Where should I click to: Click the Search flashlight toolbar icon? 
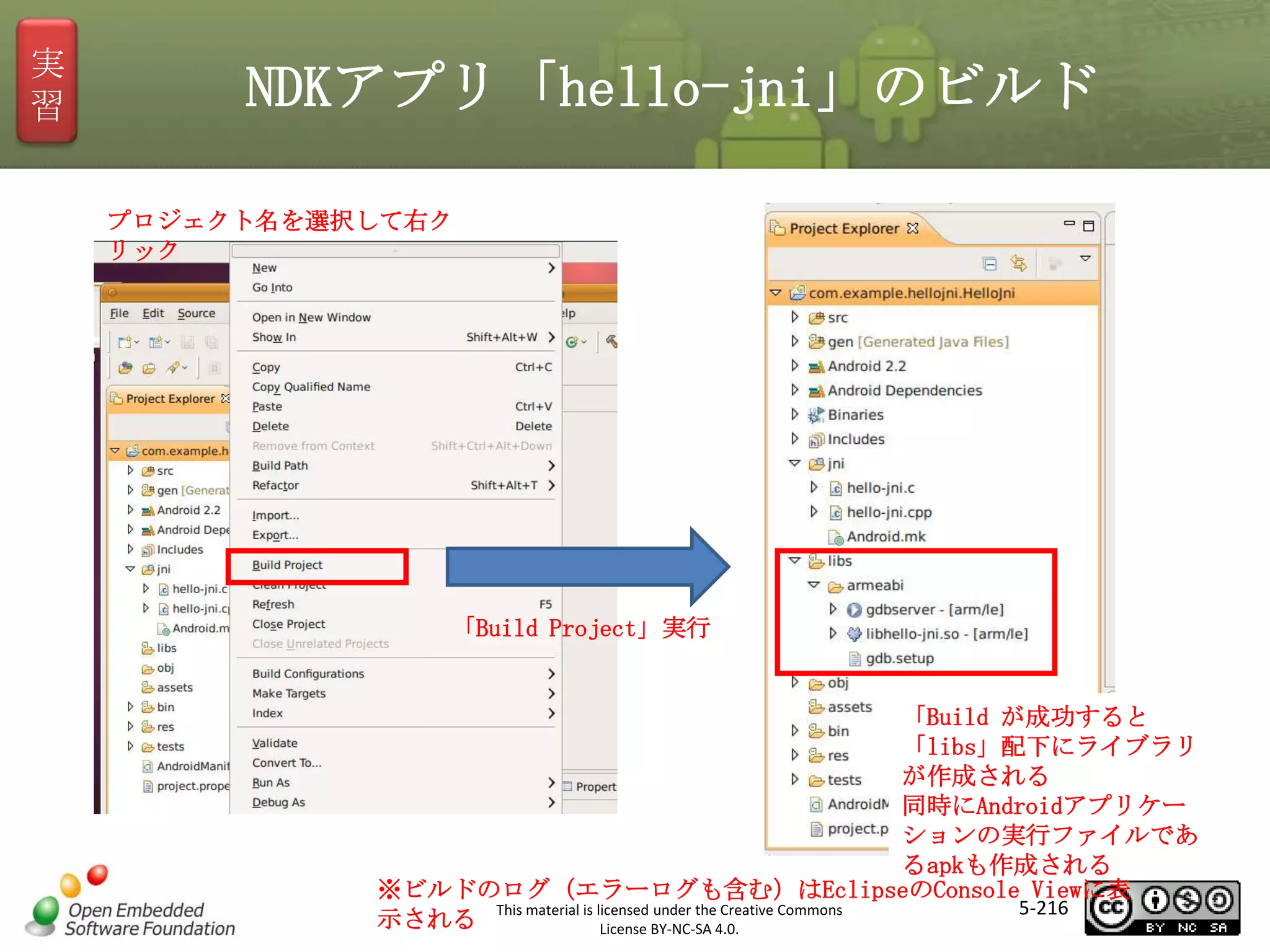pyautogui.click(x=173, y=368)
